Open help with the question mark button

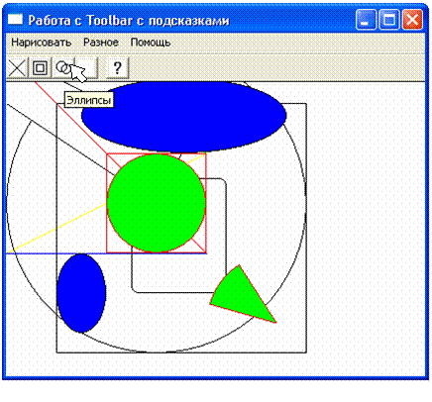(x=117, y=68)
